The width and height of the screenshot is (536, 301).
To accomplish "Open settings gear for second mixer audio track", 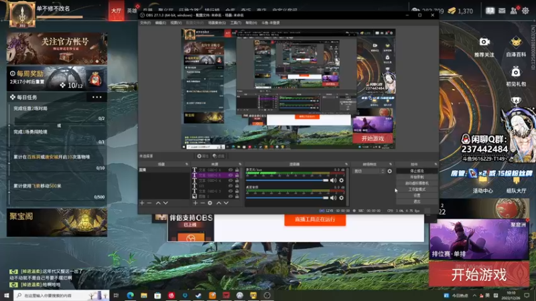I will tap(341, 198).
